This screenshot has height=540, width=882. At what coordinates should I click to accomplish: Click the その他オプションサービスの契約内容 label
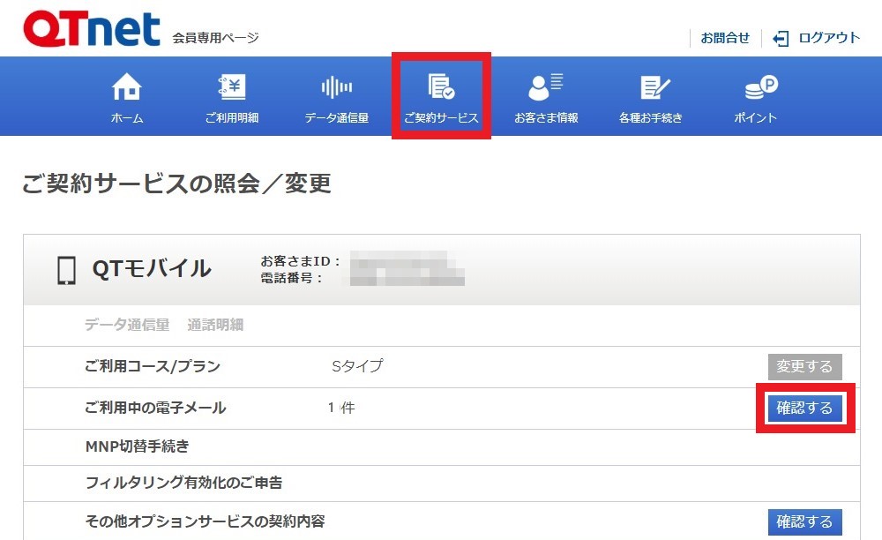(x=206, y=521)
